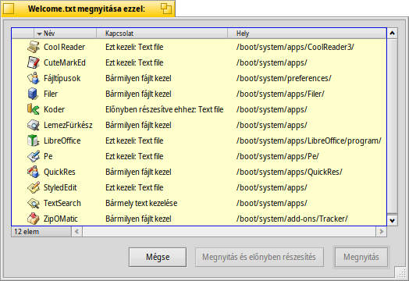The image size is (409, 281).
Task: Select the LemezFürkész icon
Action: tap(34, 125)
